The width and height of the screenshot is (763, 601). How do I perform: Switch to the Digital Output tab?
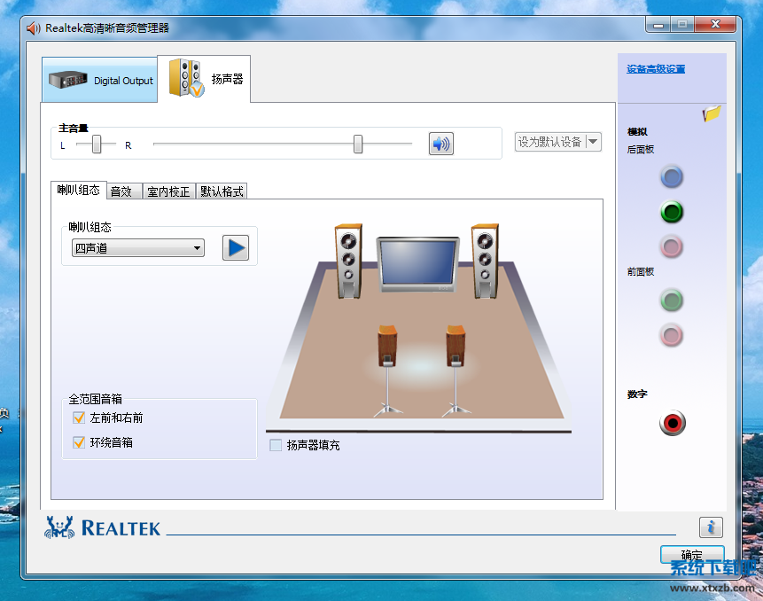[100, 80]
